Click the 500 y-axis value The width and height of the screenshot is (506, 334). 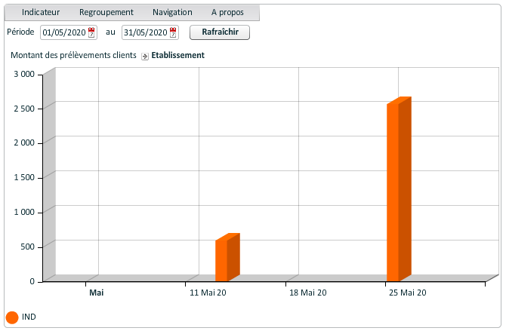tap(28, 247)
